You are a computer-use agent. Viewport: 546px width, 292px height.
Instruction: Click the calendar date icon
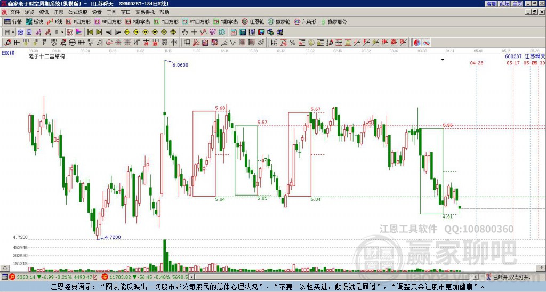click(234, 32)
